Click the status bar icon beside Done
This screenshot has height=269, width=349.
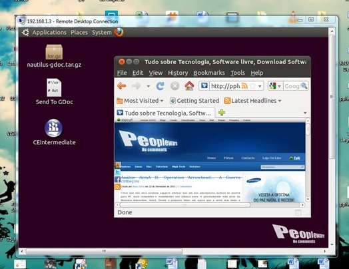[x=298, y=212]
